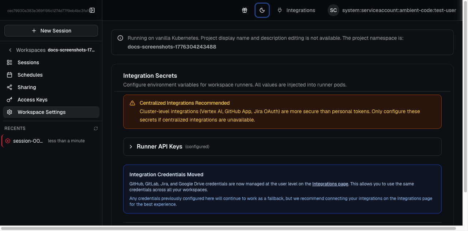Click the error icon beside session-00
This screenshot has width=468, height=231.
click(x=7, y=140)
